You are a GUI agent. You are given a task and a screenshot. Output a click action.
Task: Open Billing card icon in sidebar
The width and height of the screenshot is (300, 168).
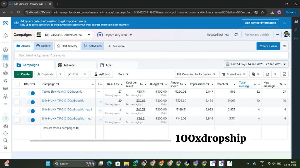[5, 89]
